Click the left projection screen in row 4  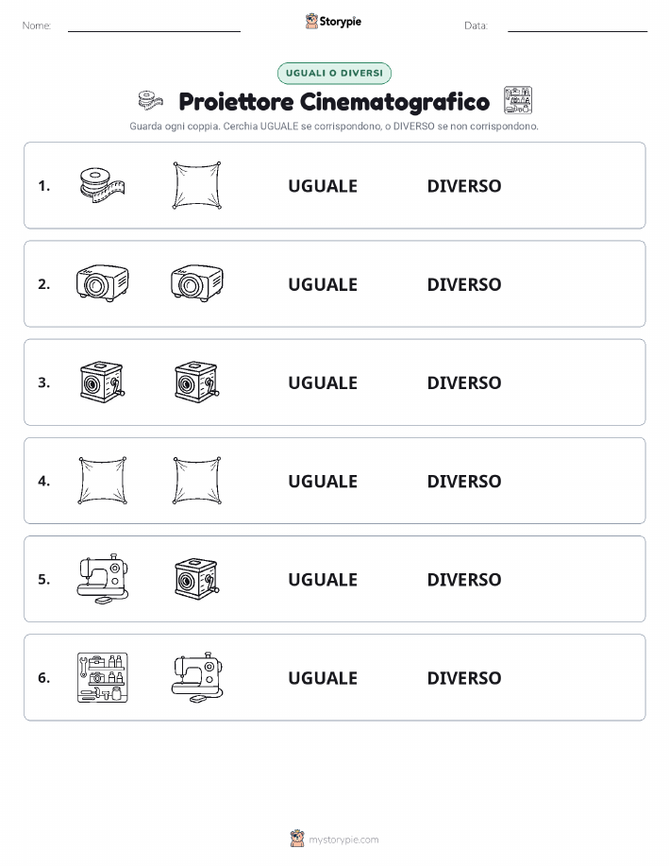pyautogui.click(x=102, y=481)
